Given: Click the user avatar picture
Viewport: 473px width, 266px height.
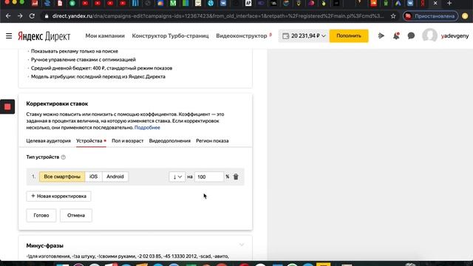Looking at the screenshot, I should pyautogui.click(x=429, y=35).
